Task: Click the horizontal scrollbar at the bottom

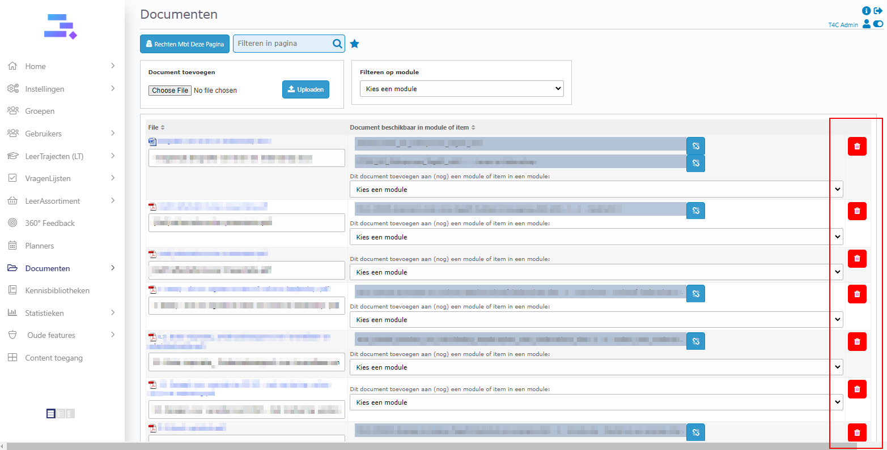Action: coord(431,446)
